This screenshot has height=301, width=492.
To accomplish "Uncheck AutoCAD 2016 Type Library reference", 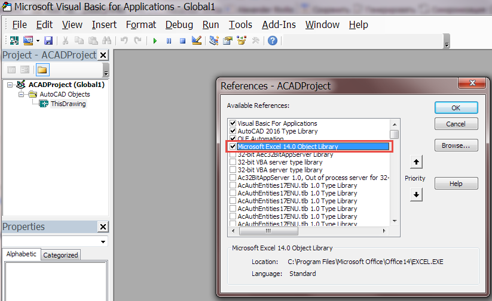I will click(x=233, y=131).
